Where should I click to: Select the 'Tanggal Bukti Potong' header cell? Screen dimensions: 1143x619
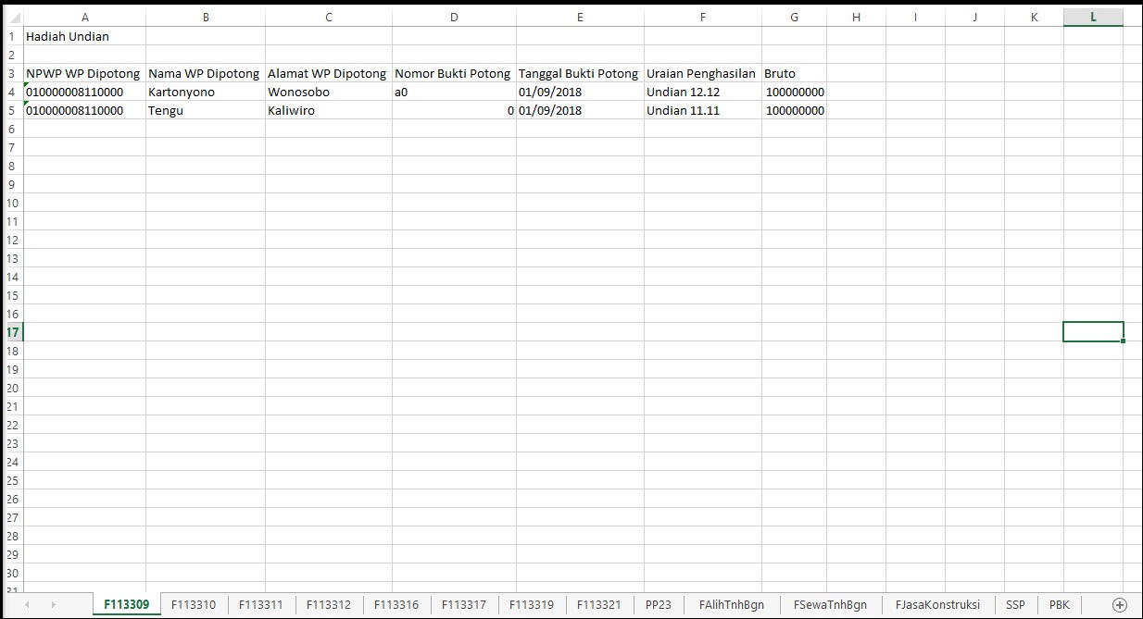[x=580, y=73]
